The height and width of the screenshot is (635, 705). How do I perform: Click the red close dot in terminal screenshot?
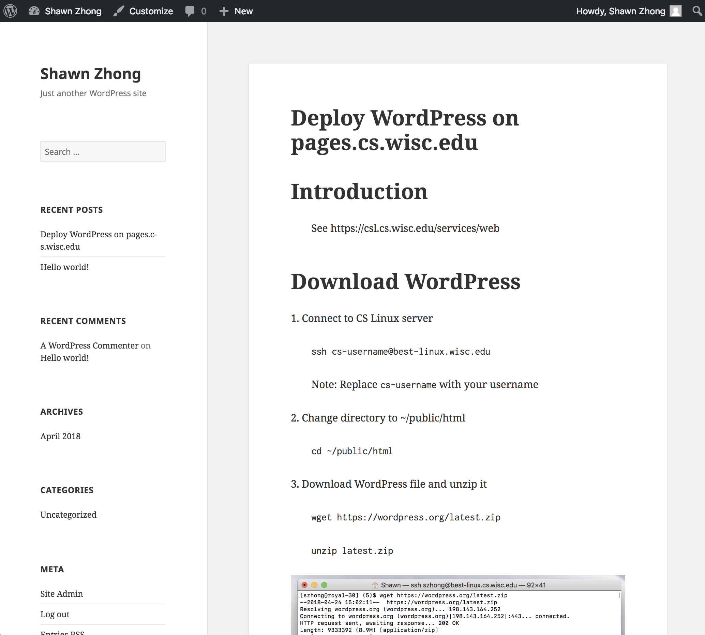pos(304,585)
